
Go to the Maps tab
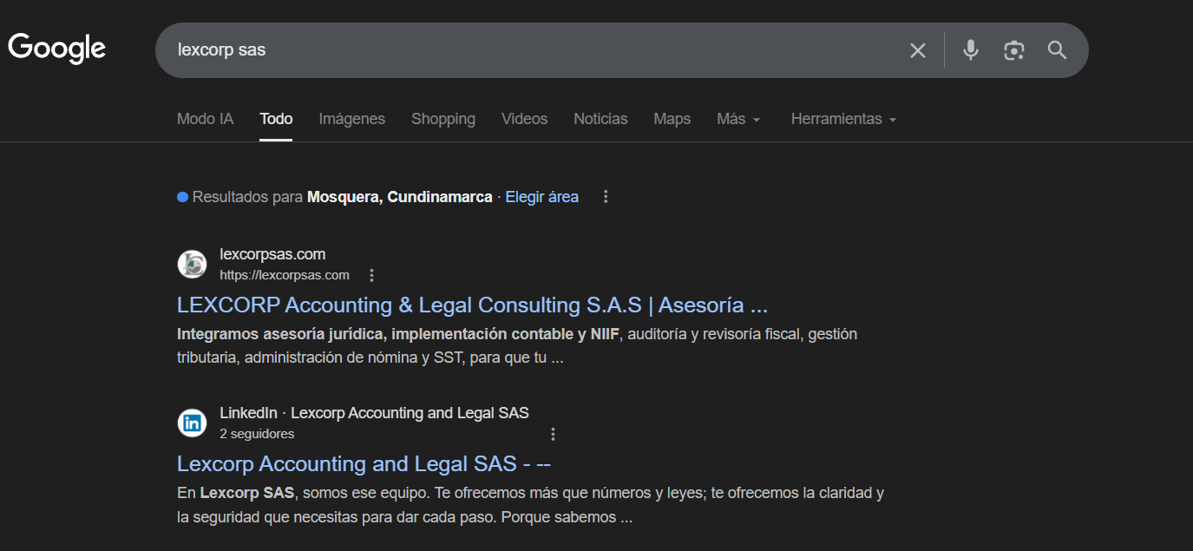pos(672,119)
